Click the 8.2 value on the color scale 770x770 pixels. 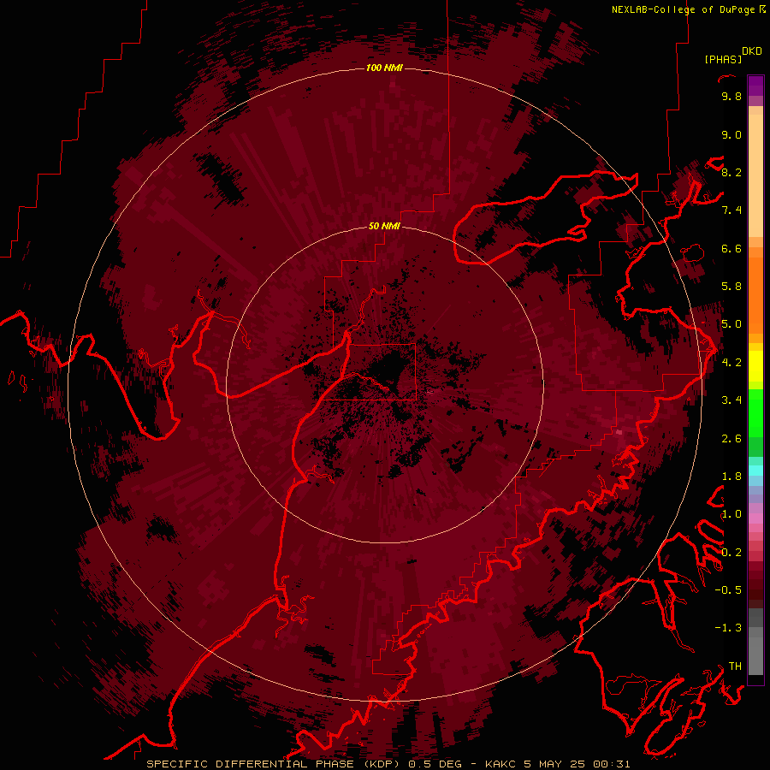[x=731, y=172]
